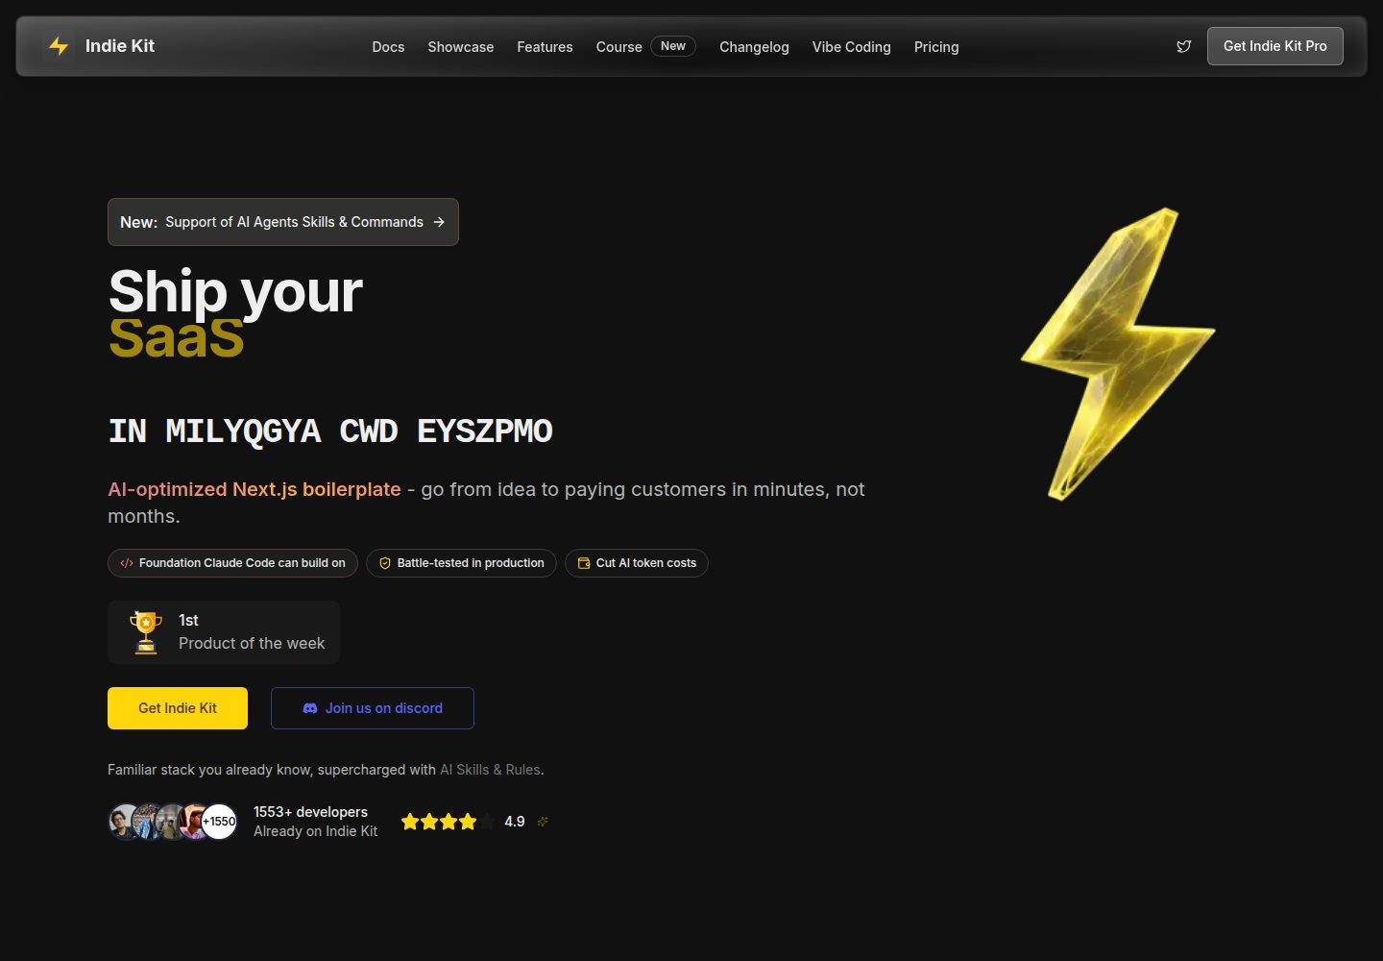1383x961 pixels.
Task: Click the arrow in the New announcement banner
Action: coord(439,222)
